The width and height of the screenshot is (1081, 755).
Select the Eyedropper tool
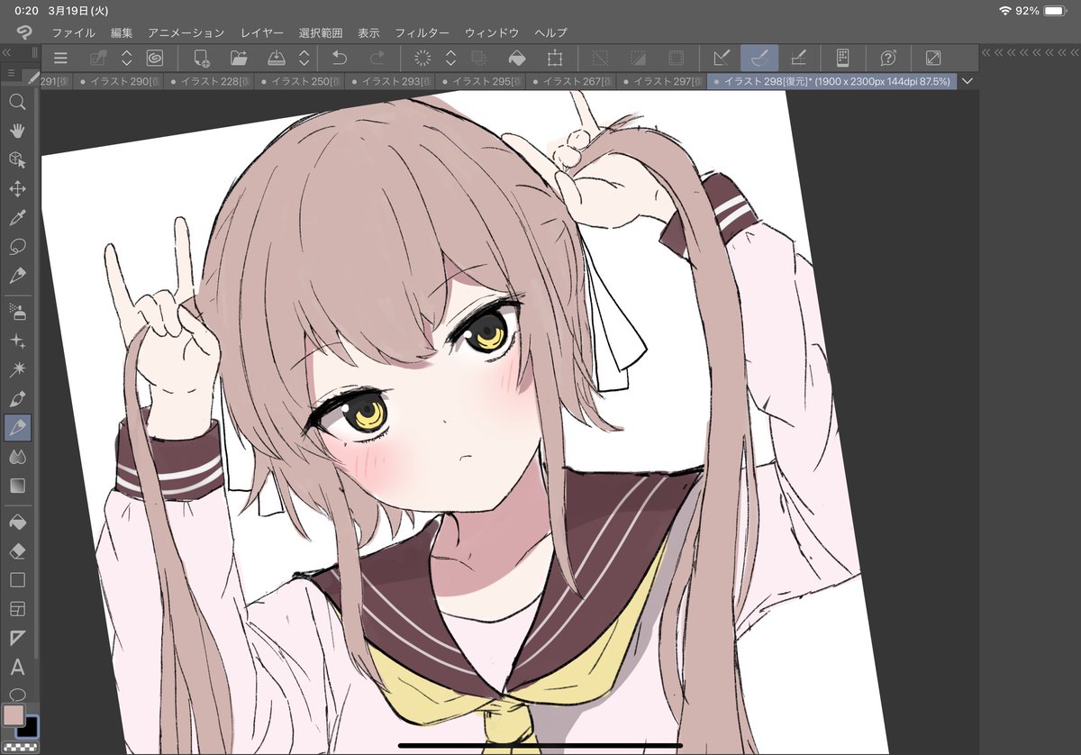click(x=17, y=217)
